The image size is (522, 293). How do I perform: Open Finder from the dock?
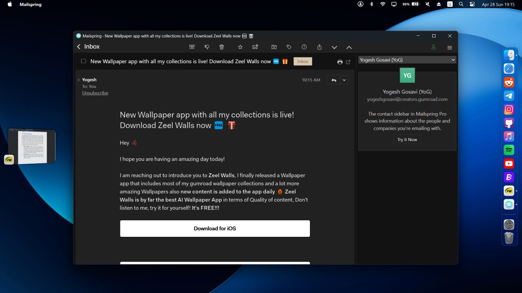pyautogui.click(x=509, y=55)
